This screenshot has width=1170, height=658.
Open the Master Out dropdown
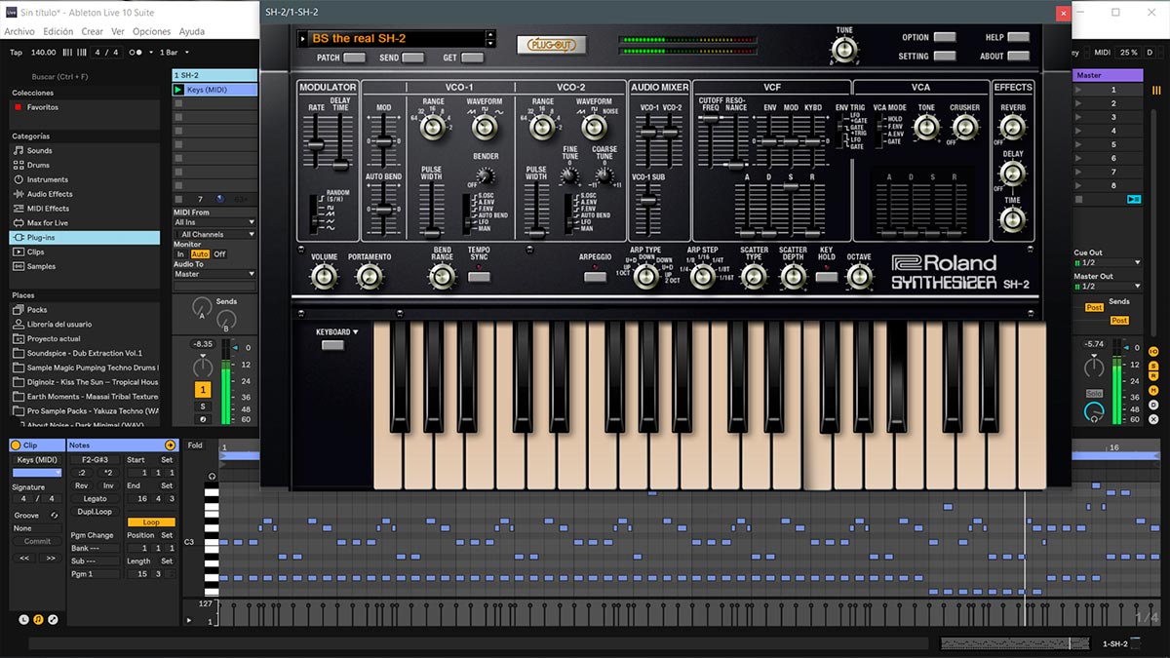1108,287
